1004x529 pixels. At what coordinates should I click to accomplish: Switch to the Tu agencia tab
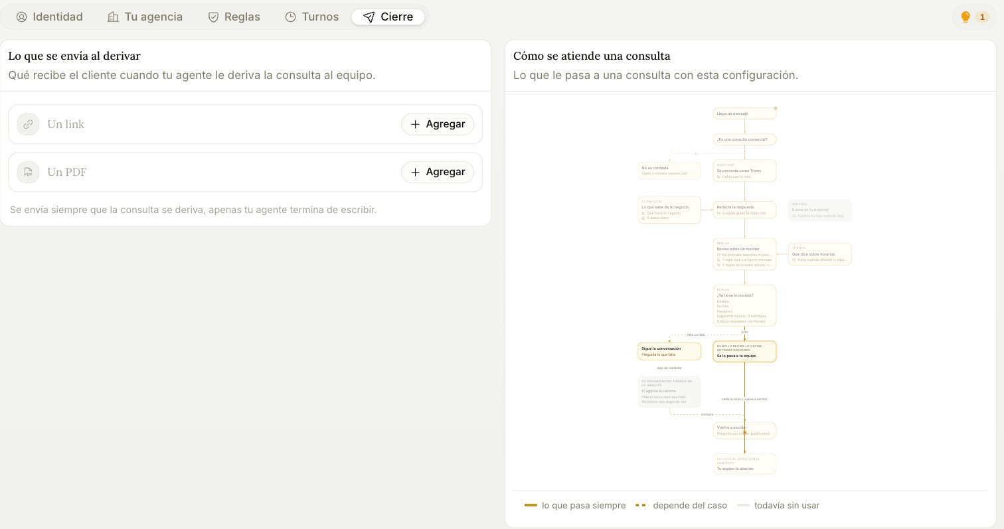(x=145, y=17)
